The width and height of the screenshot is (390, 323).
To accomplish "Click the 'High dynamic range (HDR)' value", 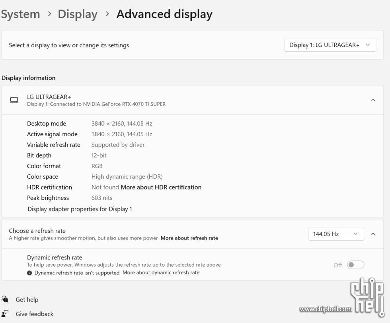I will (x=127, y=177).
